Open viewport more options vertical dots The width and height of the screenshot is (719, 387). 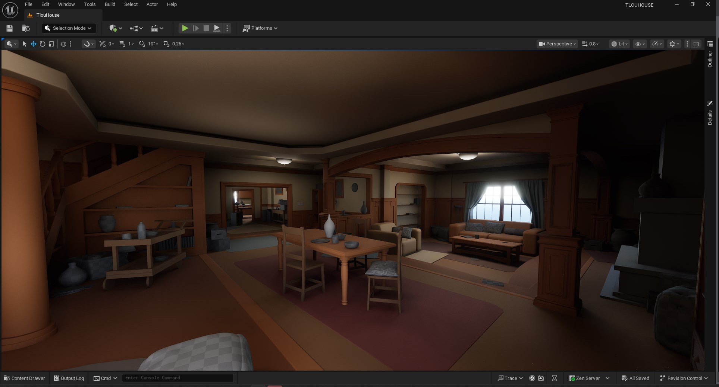click(687, 44)
